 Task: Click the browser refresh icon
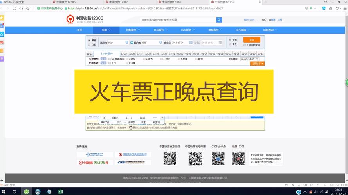14,9
